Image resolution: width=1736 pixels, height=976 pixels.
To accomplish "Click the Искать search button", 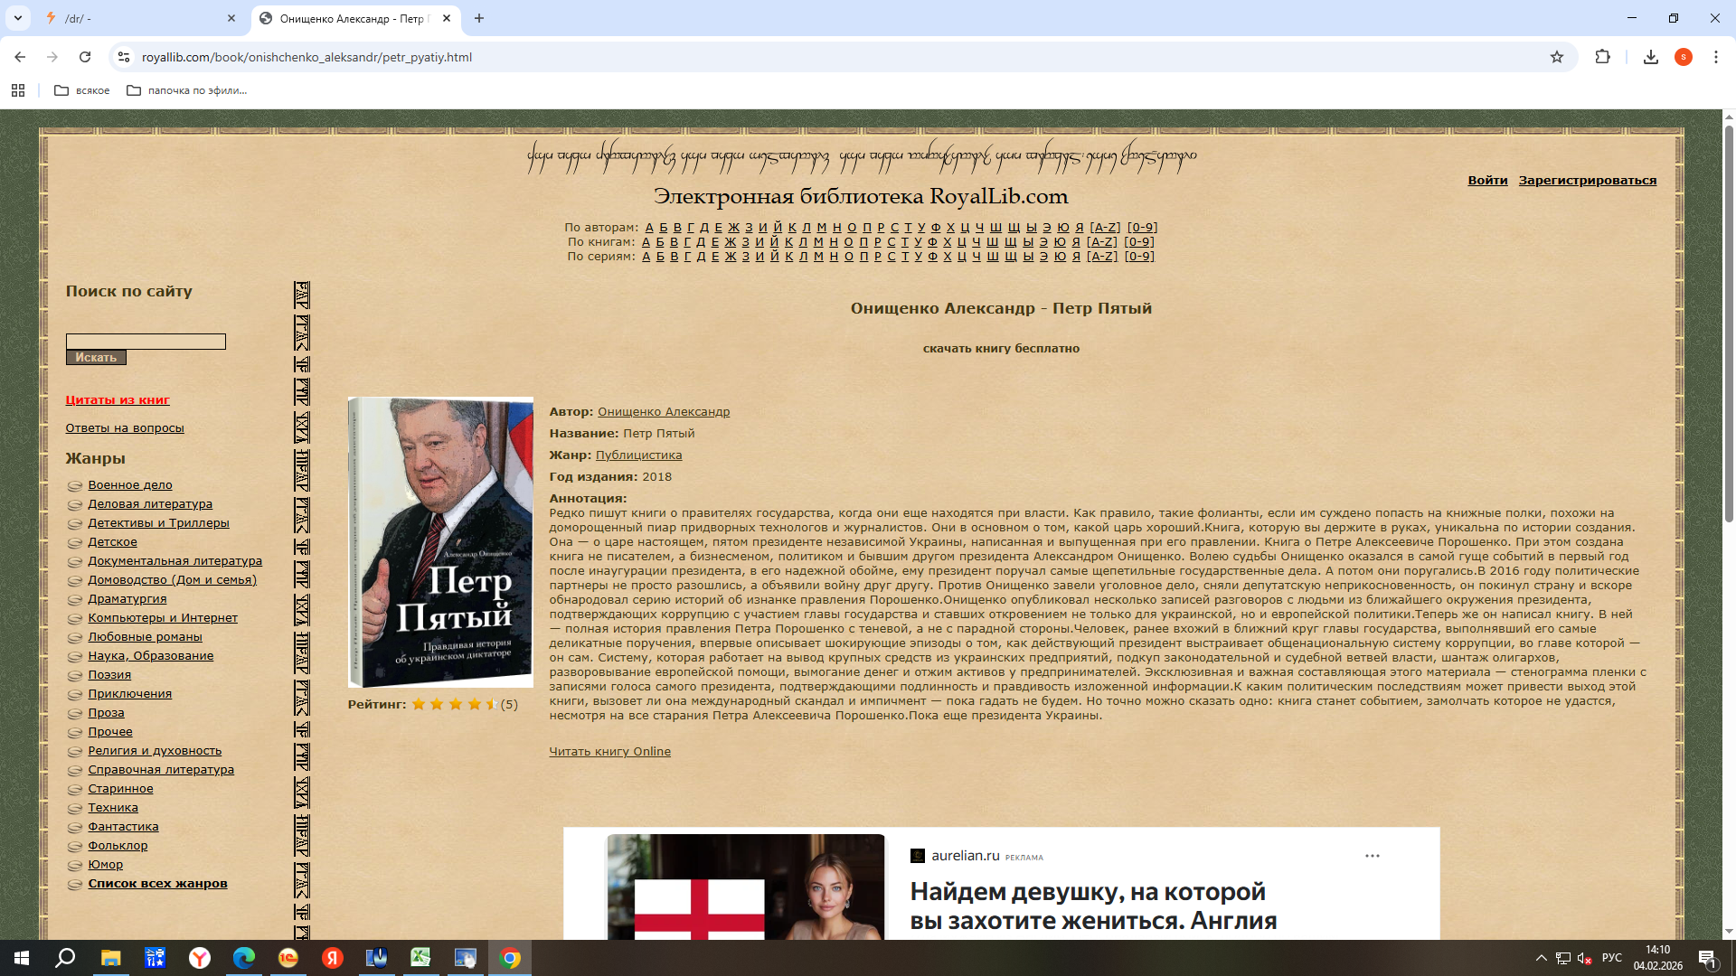I will click(96, 358).
